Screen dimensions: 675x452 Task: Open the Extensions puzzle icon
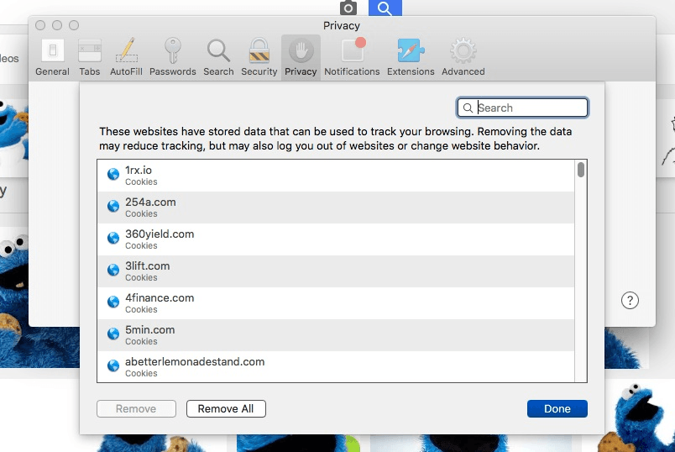(x=411, y=57)
